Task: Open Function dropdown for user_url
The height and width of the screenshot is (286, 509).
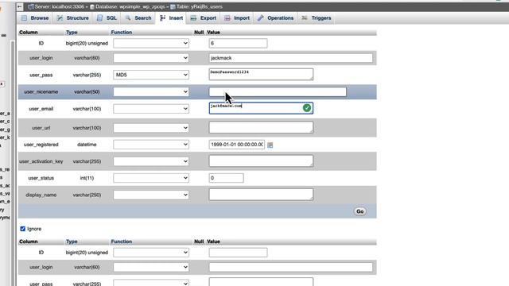Action: [151, 128]
